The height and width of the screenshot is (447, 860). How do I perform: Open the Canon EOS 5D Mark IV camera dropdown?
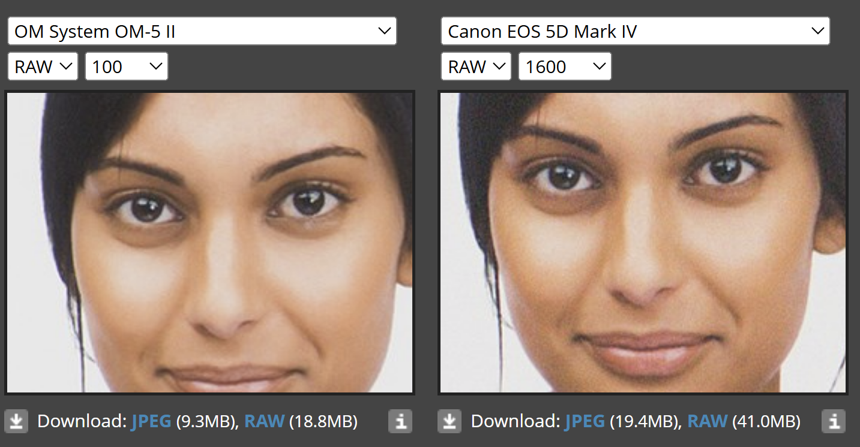tap(636, 31)
